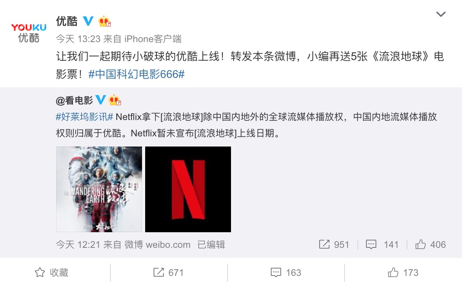462x286 pixels.
Task: Click the verified V badge beside 看电影
Action: click(x=100, y=100)
